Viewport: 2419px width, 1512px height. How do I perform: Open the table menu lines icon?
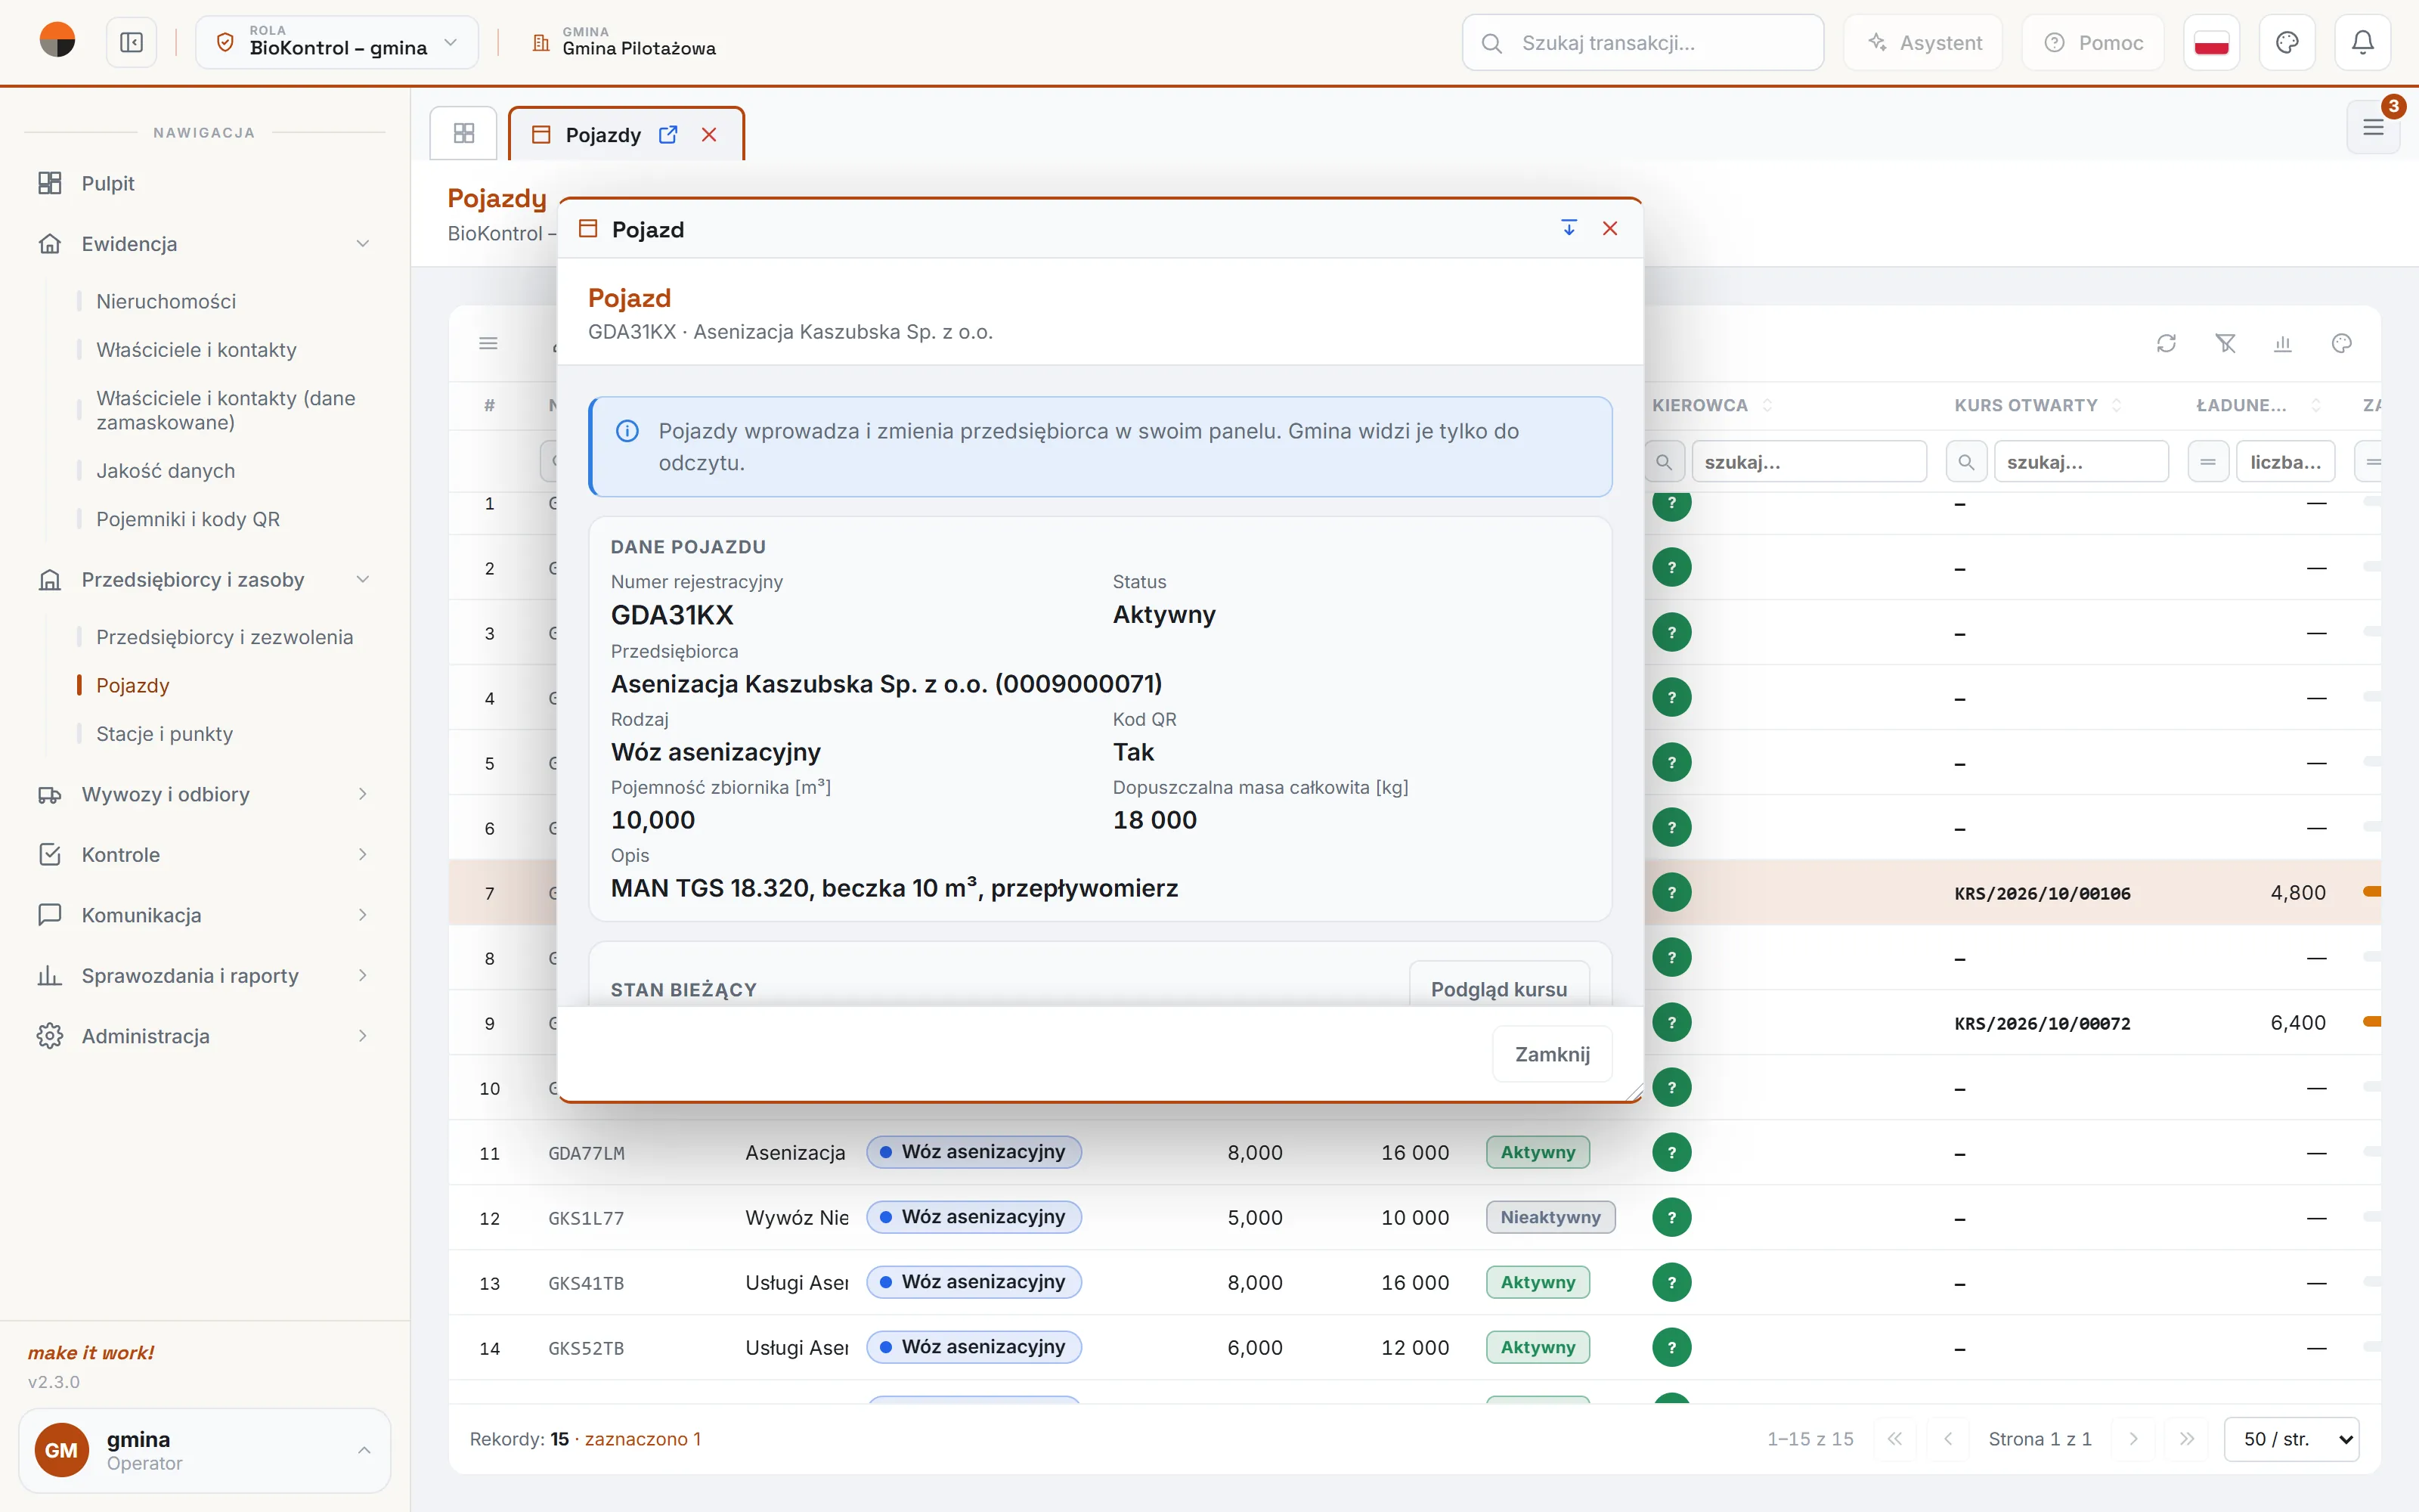coord(488,344)
